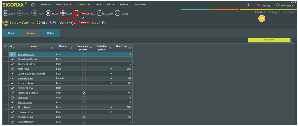Open the HR dropdown menu
Screen dimensions: 298x126
[x=98, y=5]
